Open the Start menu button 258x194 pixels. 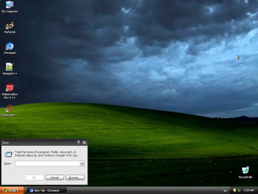point(12,190)
